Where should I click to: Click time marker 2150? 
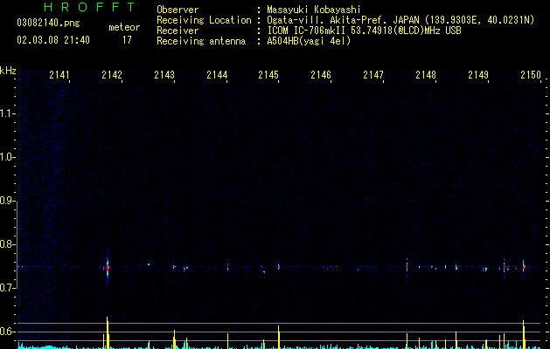click(531, 75)
